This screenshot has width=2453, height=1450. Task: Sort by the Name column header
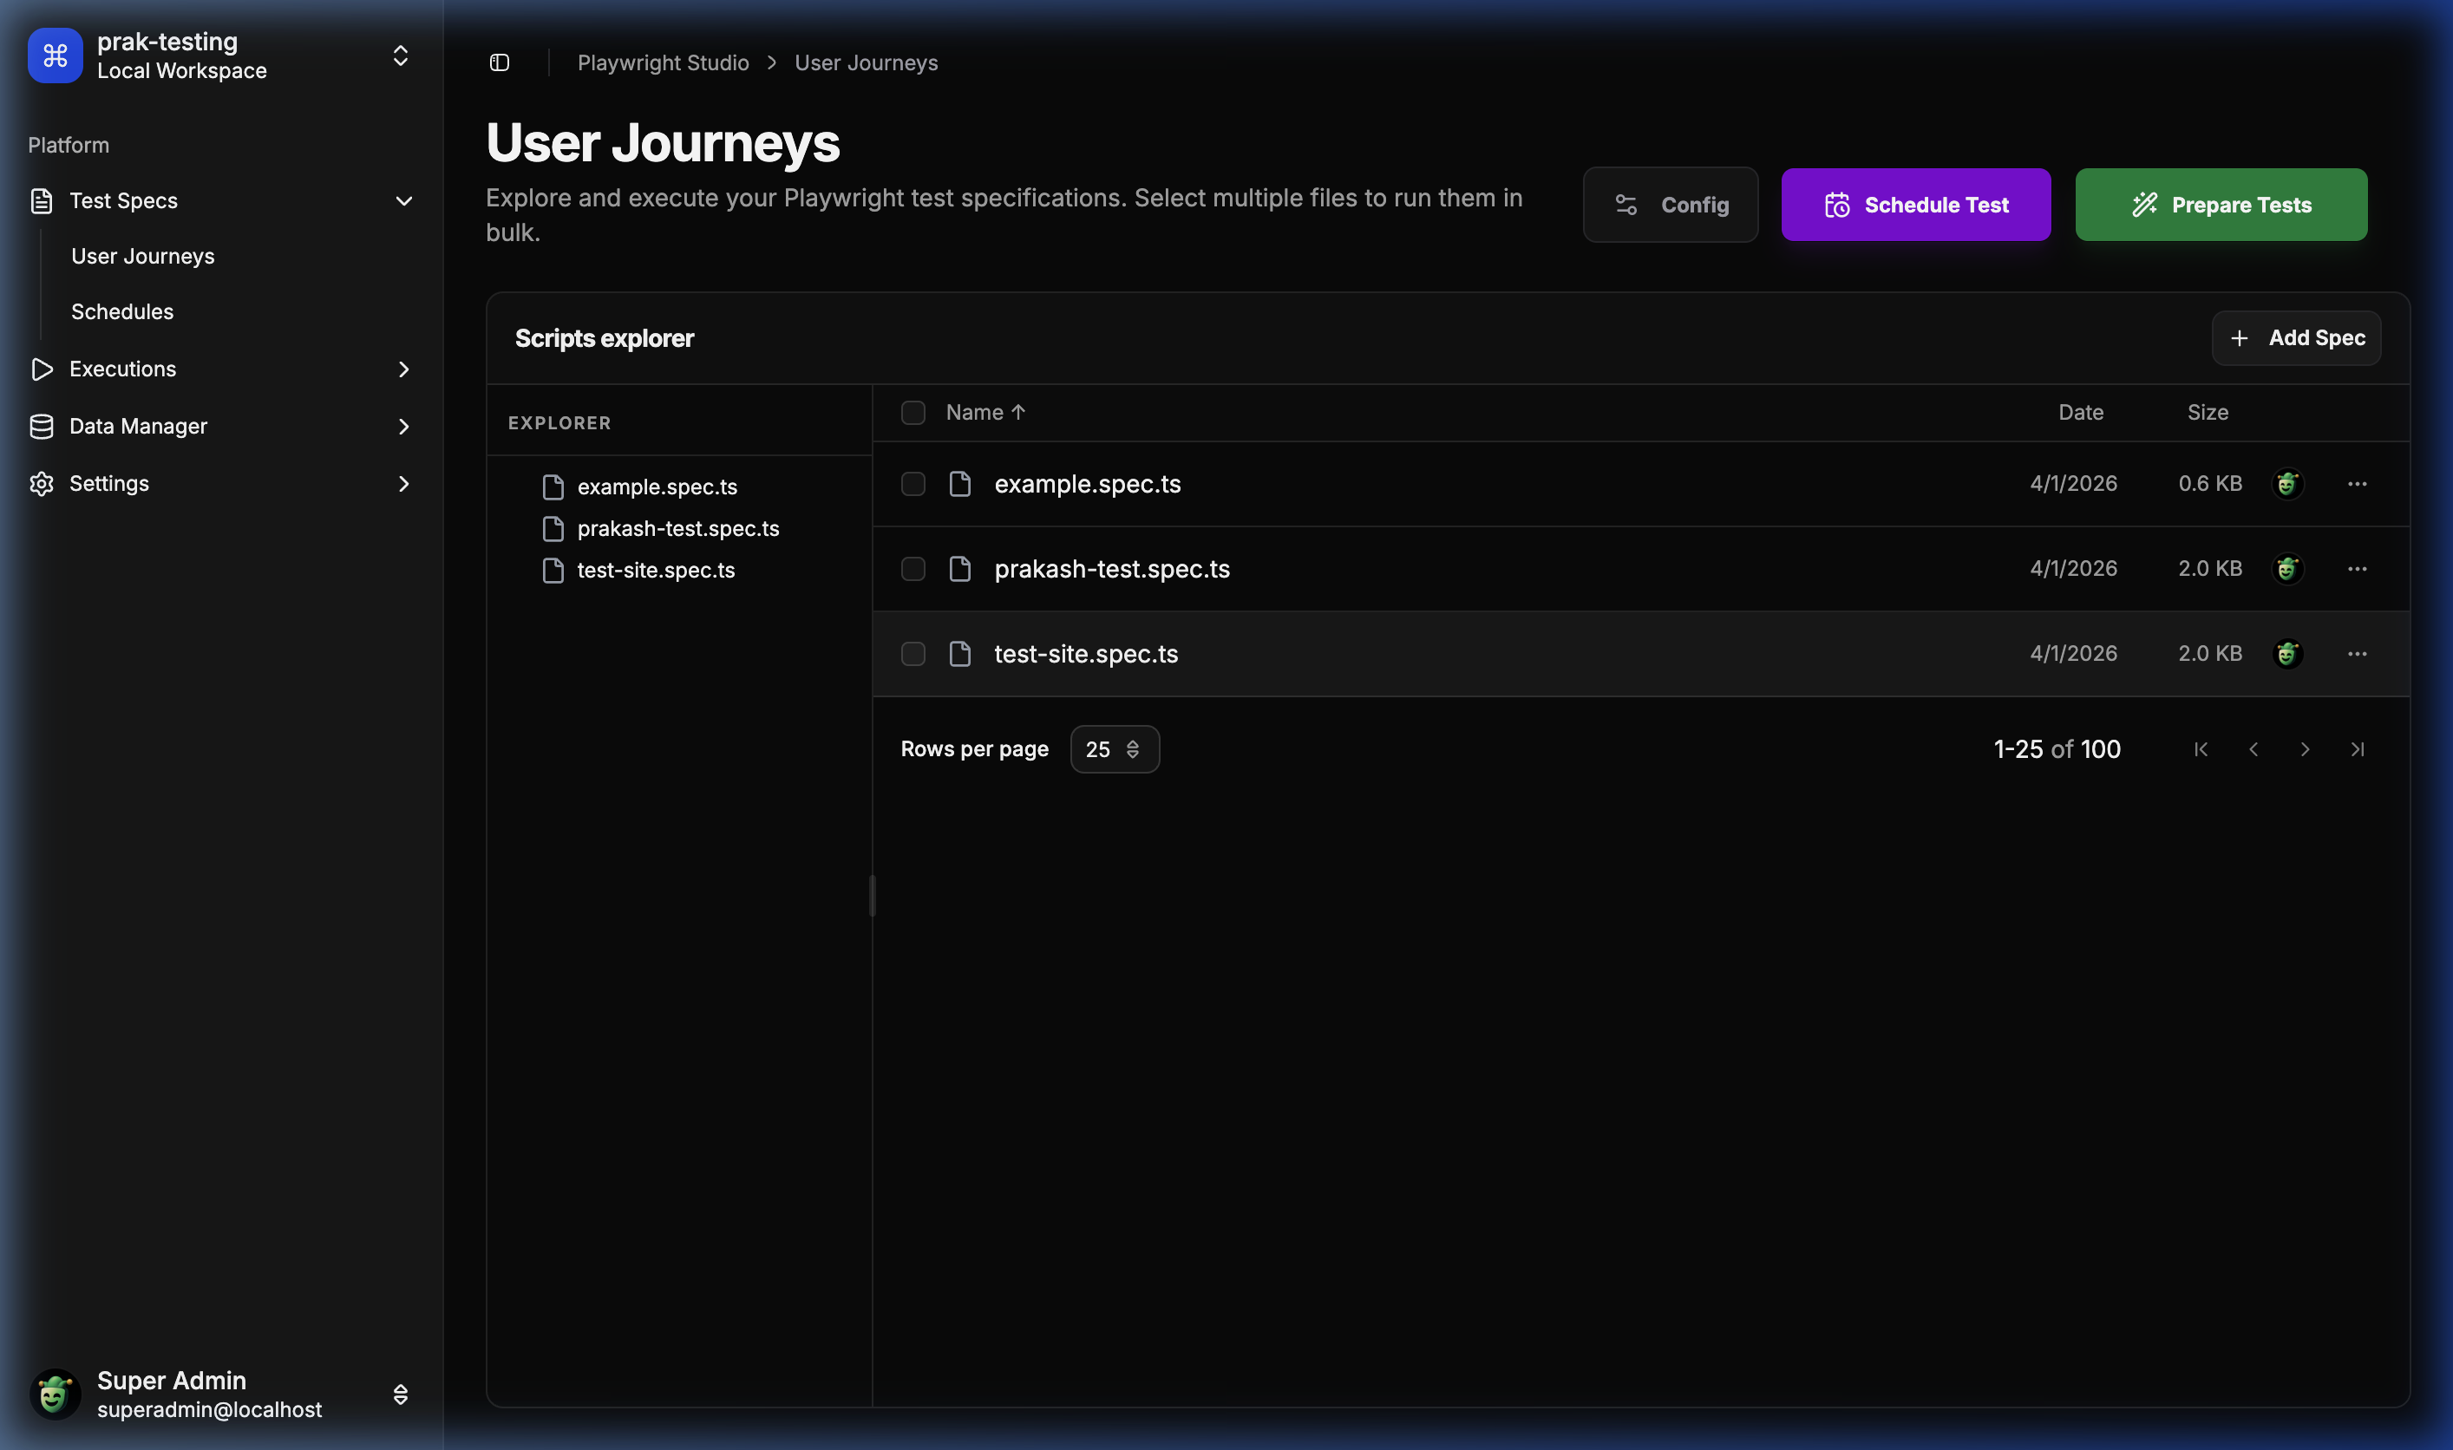coord(985,412)
